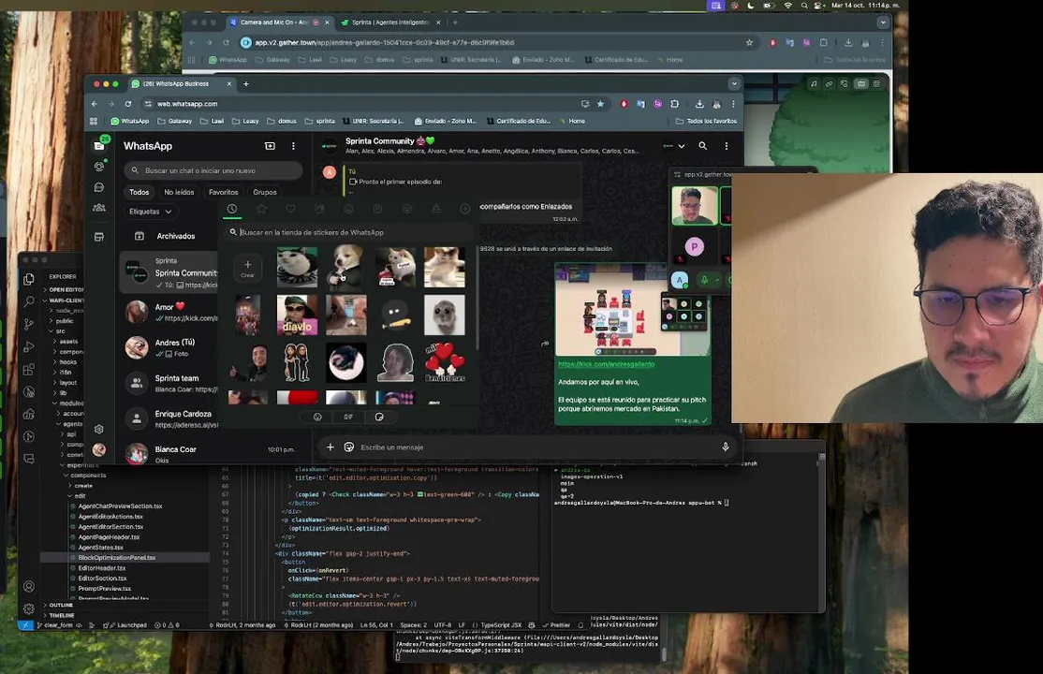The width and height of the screenshot is (1043, 674).
Task: Open Extensions puzzle icon in WhatsApp browser
Action: 674,104
